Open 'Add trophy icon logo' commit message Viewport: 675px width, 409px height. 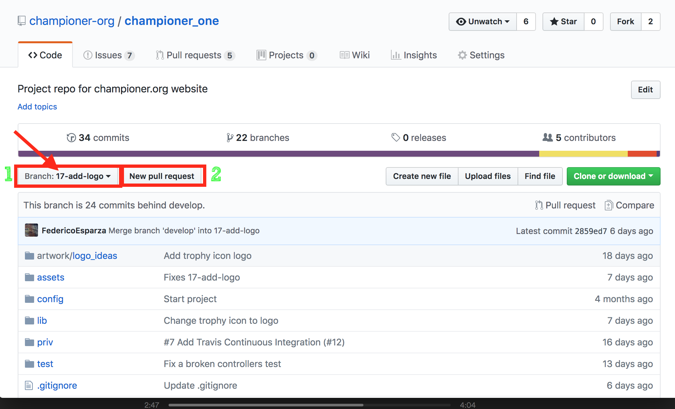(208, 256)
